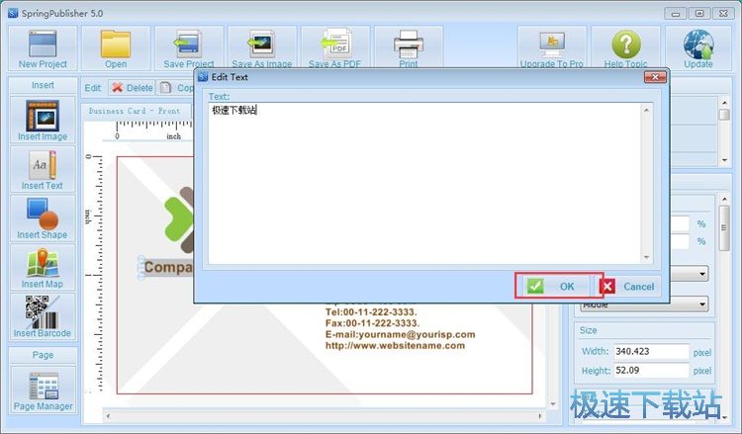Click the New Project toolbar icon
Viewport: 742px width, 434px height.
click(43, 48)
